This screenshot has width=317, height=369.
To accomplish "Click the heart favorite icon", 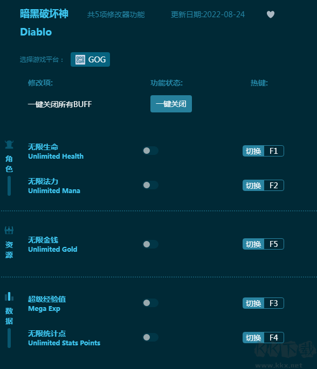I will pos(271,15).
